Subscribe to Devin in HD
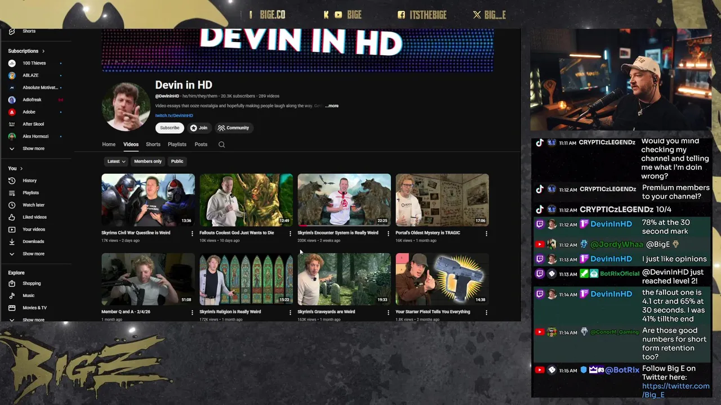 (x=170, y=128)
